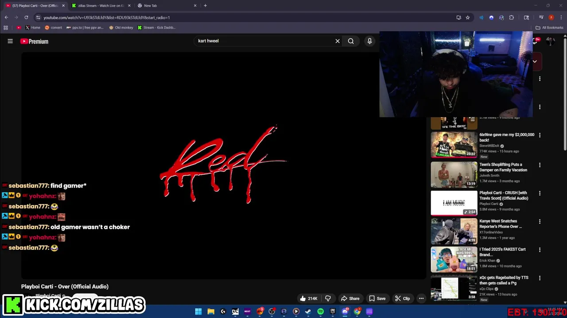Open site information icon in address bar
This screenshot has width=567, height=318.
coord(38,17)
